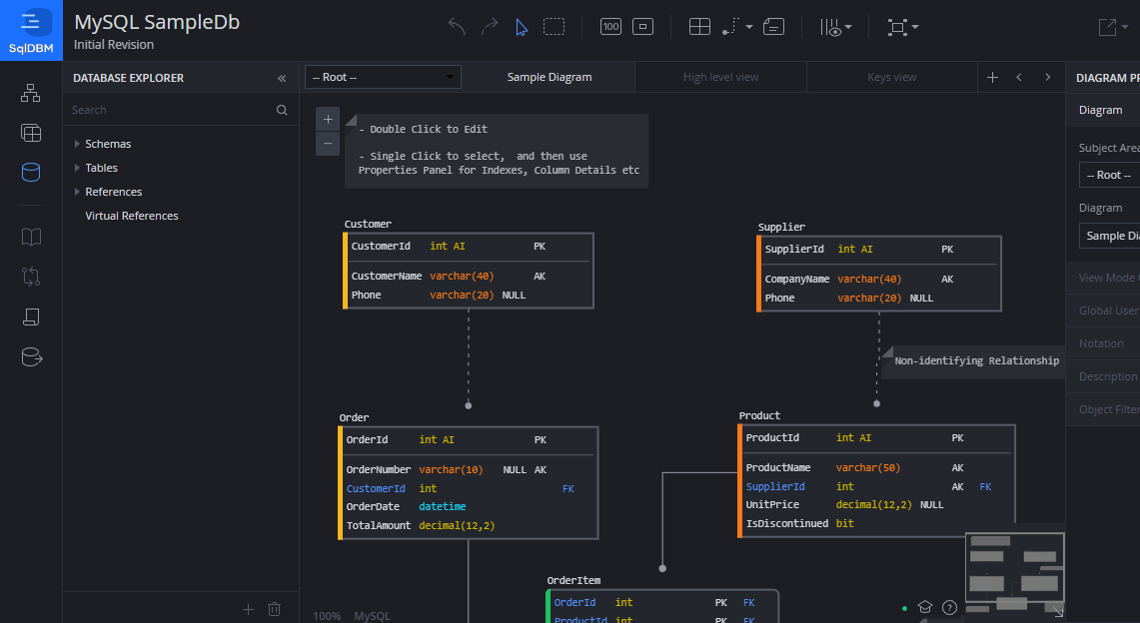Switch to the High level view tab
Viewport: 1140px width, 623px height.
720,77
